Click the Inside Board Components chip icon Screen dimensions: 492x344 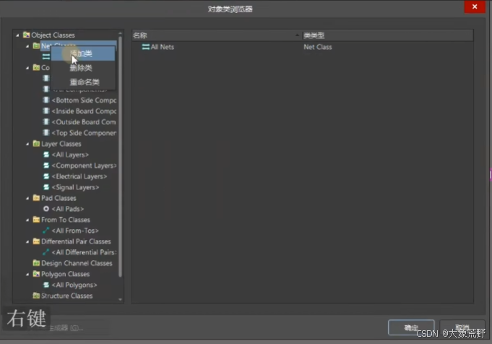coord(46,111)
